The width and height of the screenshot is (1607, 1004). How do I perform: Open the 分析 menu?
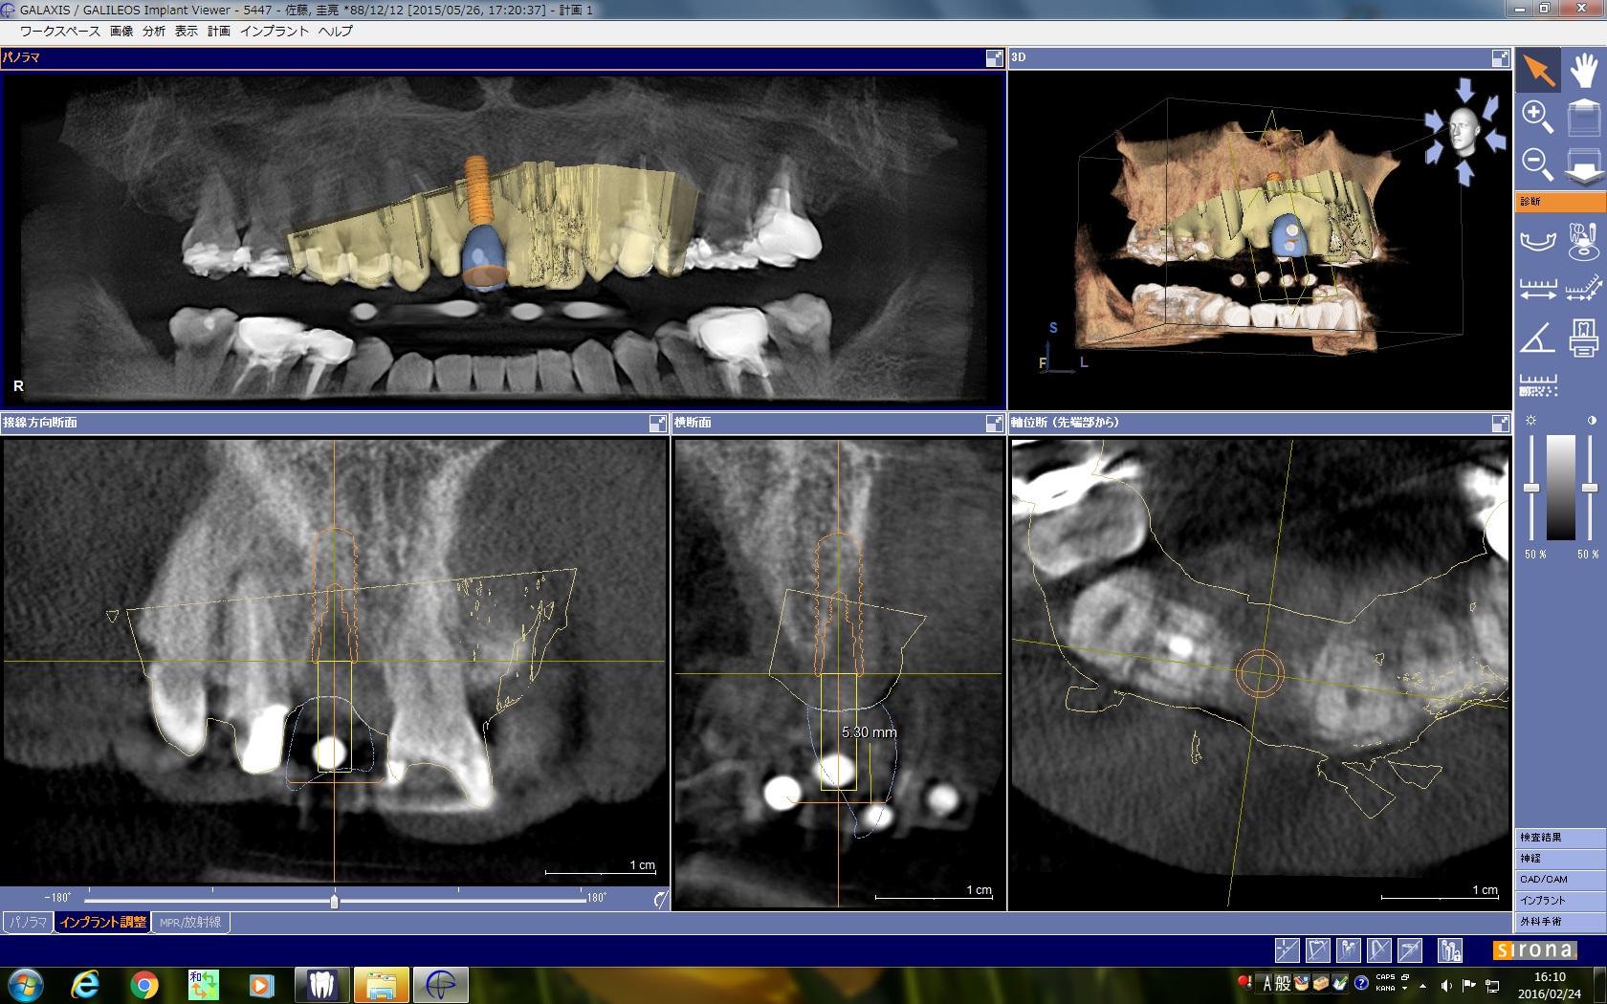click(x=154, y=32)
